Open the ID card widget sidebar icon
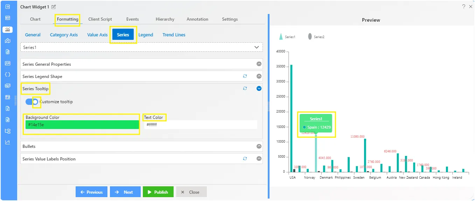 pos(8,63)
